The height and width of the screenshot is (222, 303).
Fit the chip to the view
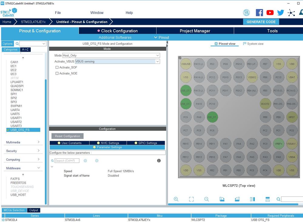191,199
